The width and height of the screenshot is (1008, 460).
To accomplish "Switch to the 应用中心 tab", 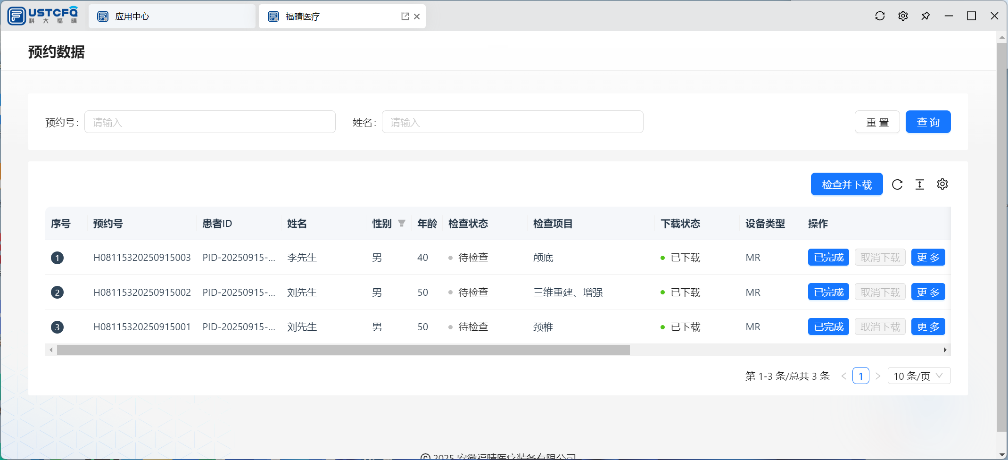I will [x=172, y=17].
